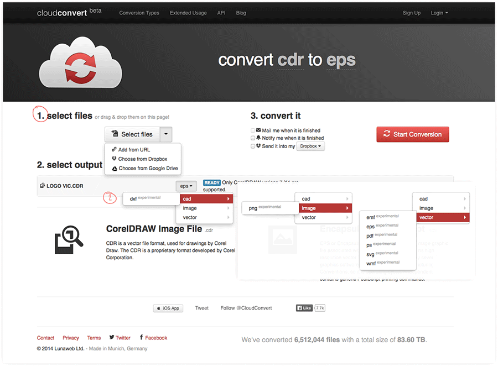Click the eps format word in the heading
This screenshot has width=498, height=367.
(341, 60)
